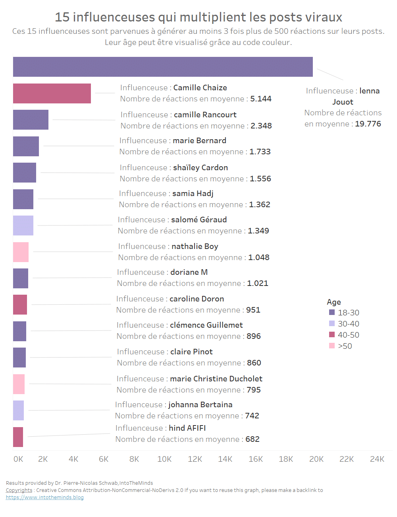Screen dimensions: 397x517
Task: Select shaïley Cardon's bar
Action: coord(25,173)
